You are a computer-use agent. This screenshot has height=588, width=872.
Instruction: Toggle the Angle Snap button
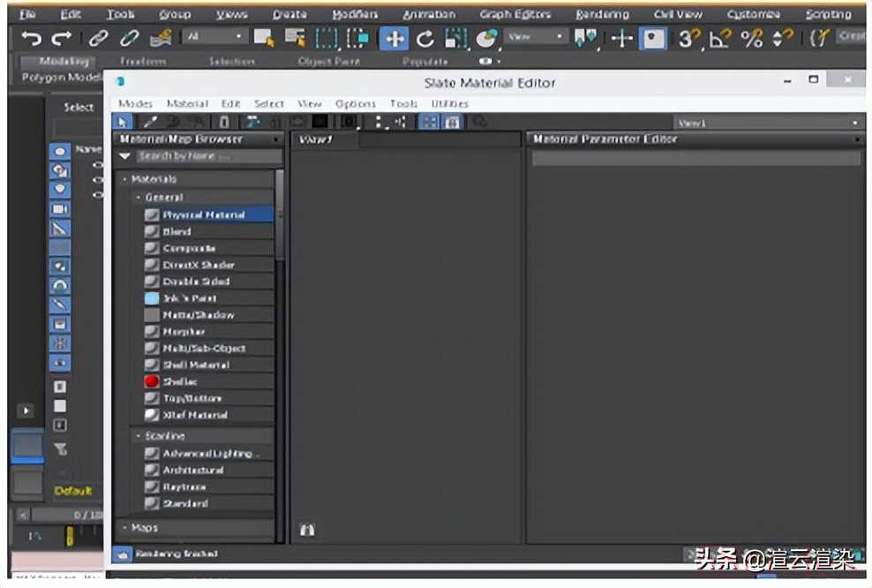pos(720,39)
